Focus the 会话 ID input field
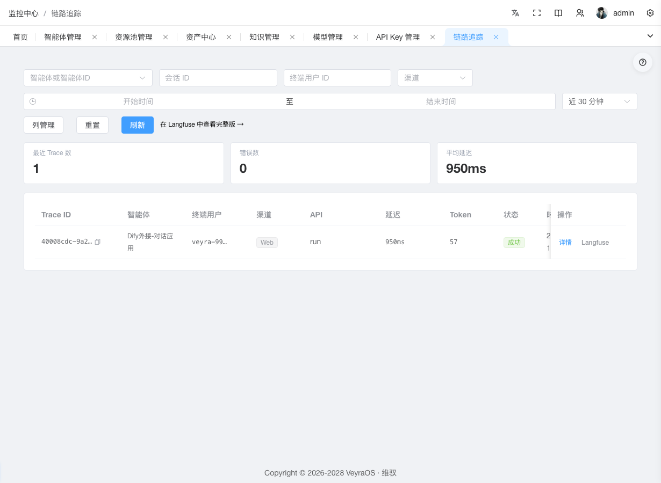661x483 pixels. pos(218,78)
